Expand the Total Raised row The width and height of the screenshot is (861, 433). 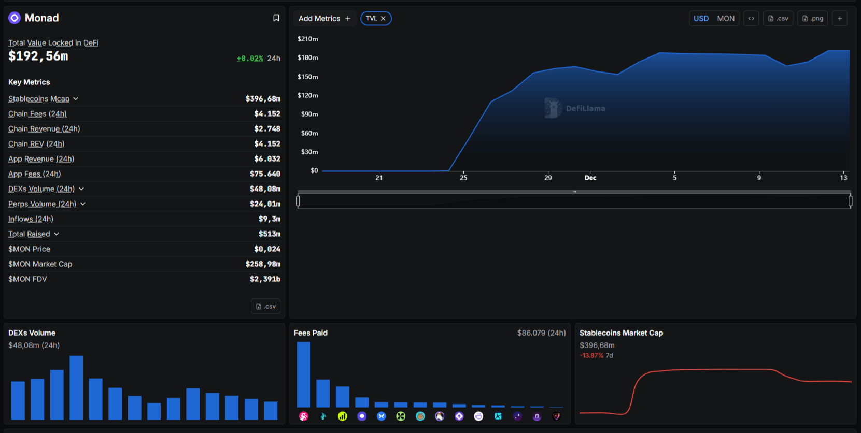[57, 234]
